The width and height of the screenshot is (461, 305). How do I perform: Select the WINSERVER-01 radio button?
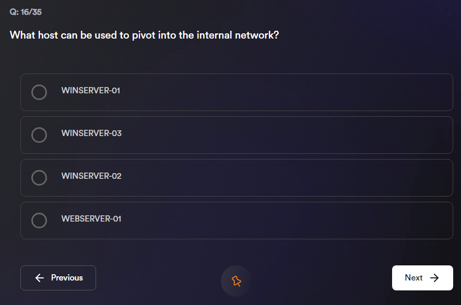(x=39, y=92)
